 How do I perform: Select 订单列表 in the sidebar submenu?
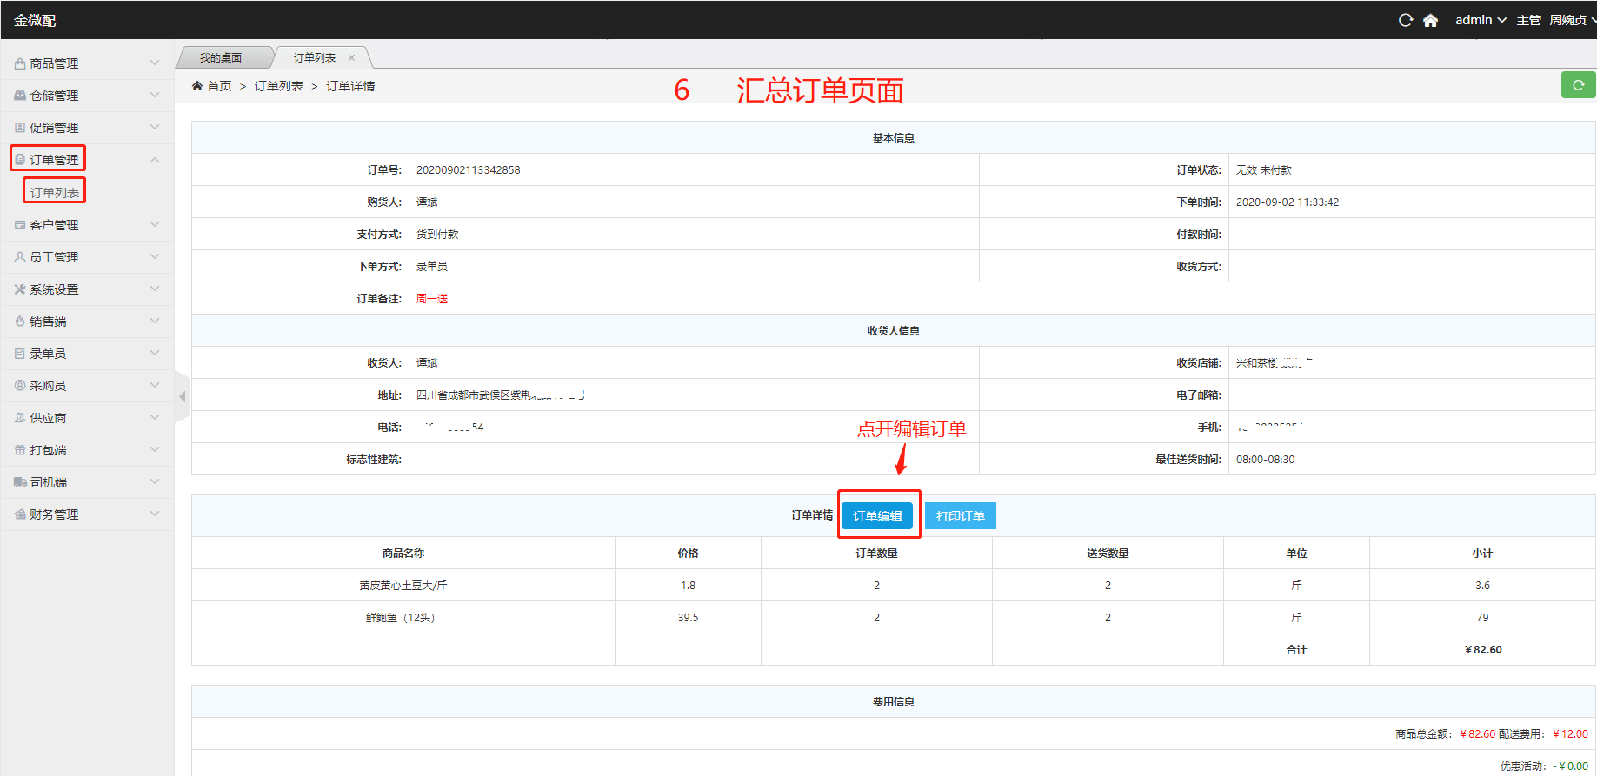55,192
